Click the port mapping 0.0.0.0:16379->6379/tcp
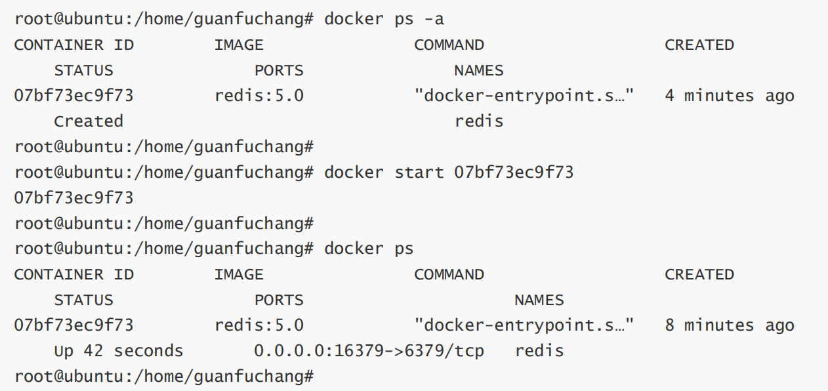The image size is (828, 391). click(369, 351)
